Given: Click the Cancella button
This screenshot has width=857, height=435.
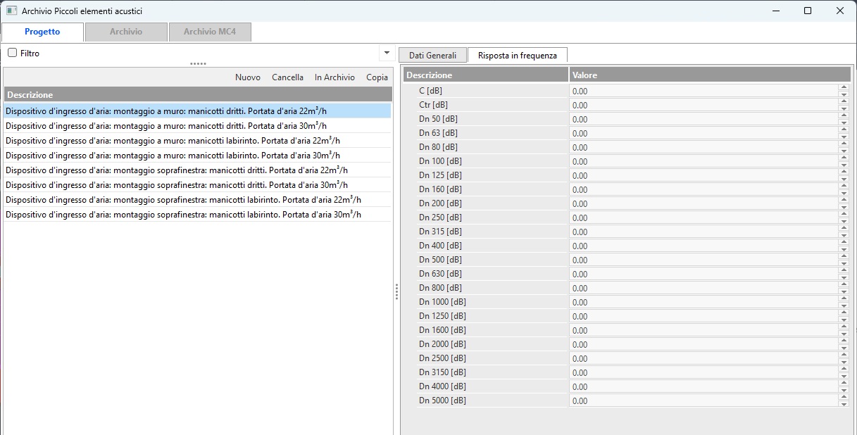Looking at the screenshot, I should (x=287, y=77).
